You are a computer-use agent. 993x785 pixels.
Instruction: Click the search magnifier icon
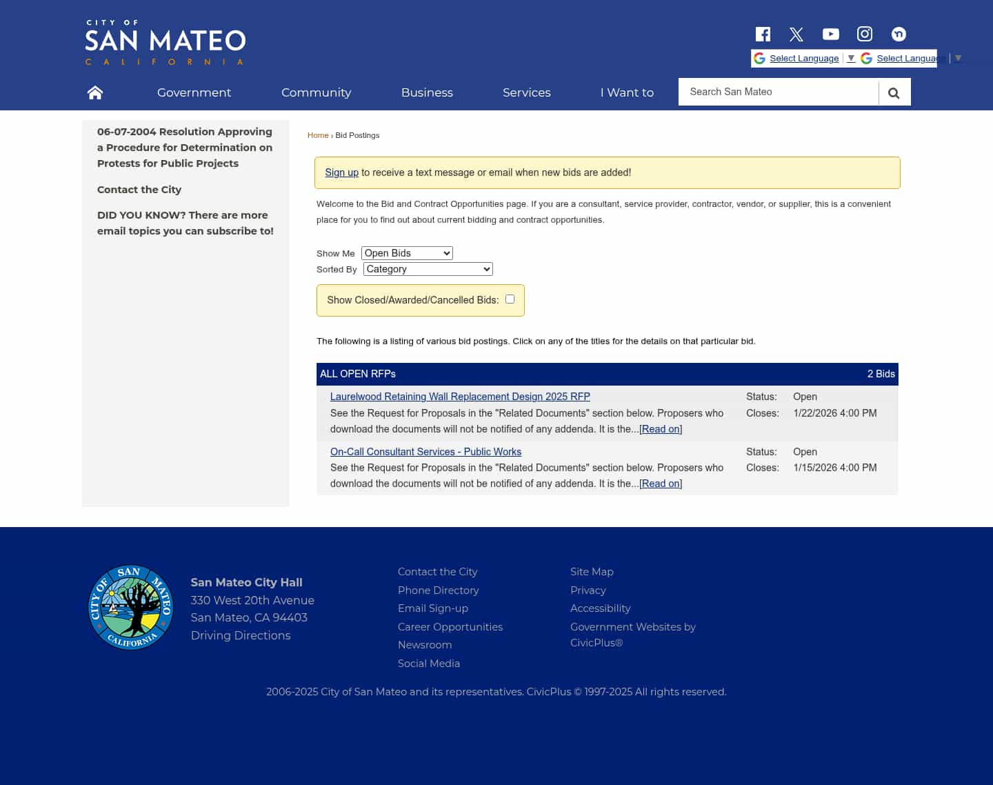point(894,92)
